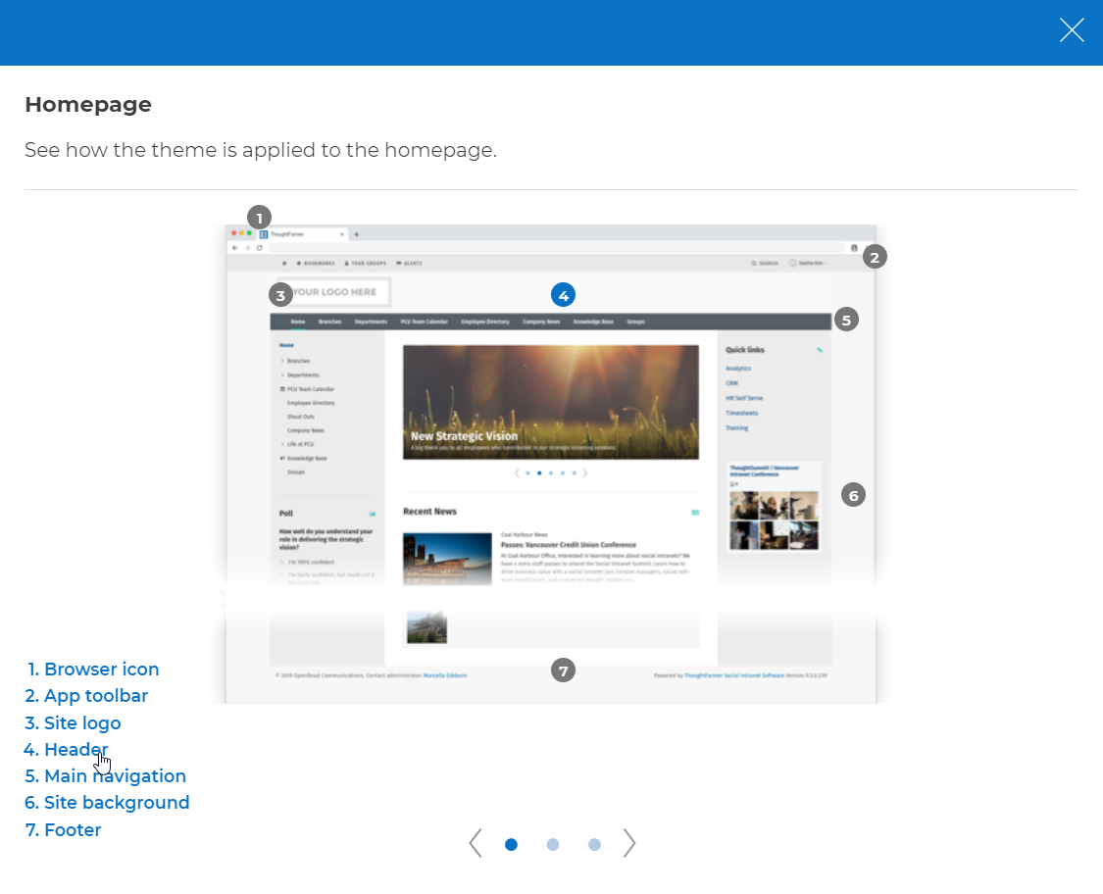
Task: Open PCU Team Calendar via its calendar icon
Action: click(282, 389)
